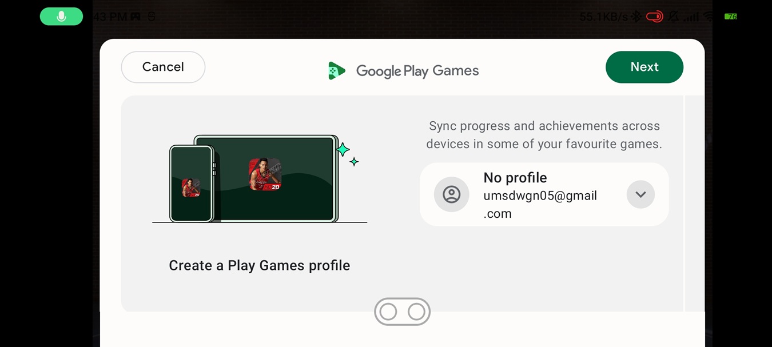This screenshot has width=772, height=347.
Task: Select the second page indicator dot
Action: click(416, 312)
